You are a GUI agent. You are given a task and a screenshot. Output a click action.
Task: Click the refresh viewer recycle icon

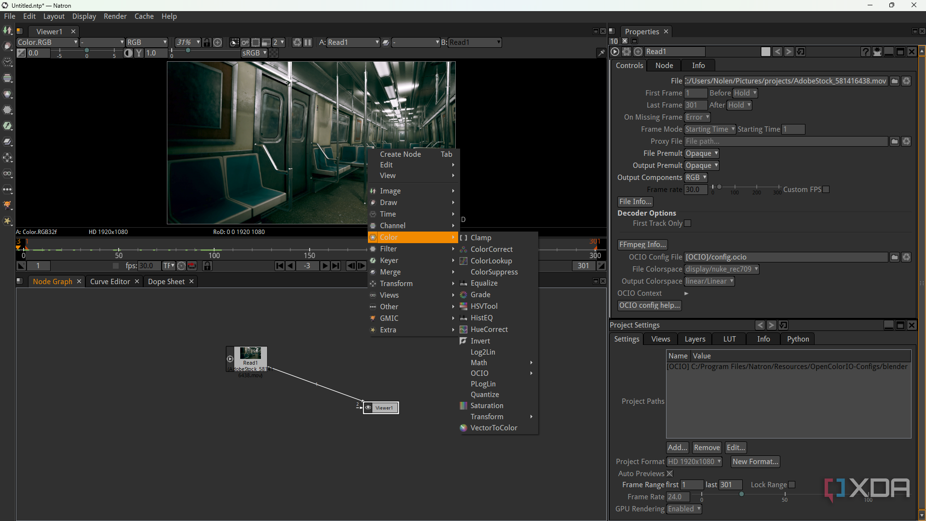pyautogui.click(x=297, y=42)
